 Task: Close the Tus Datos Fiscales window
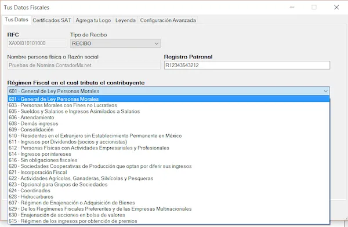click(x=336, y=8)
